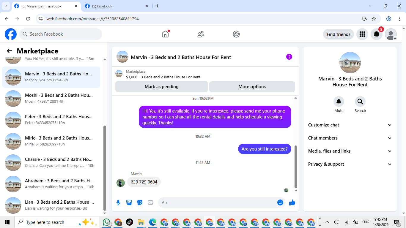Open the purple conversation information icon

289,57
